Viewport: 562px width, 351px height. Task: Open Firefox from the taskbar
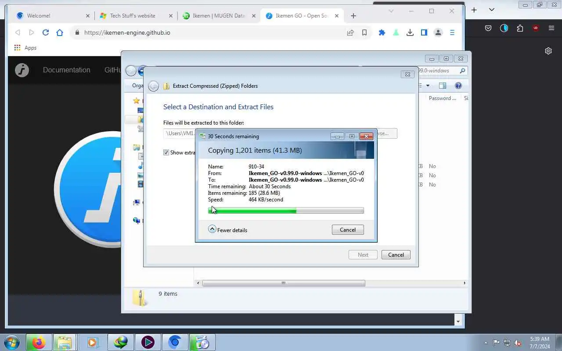[x=39, y=342]
